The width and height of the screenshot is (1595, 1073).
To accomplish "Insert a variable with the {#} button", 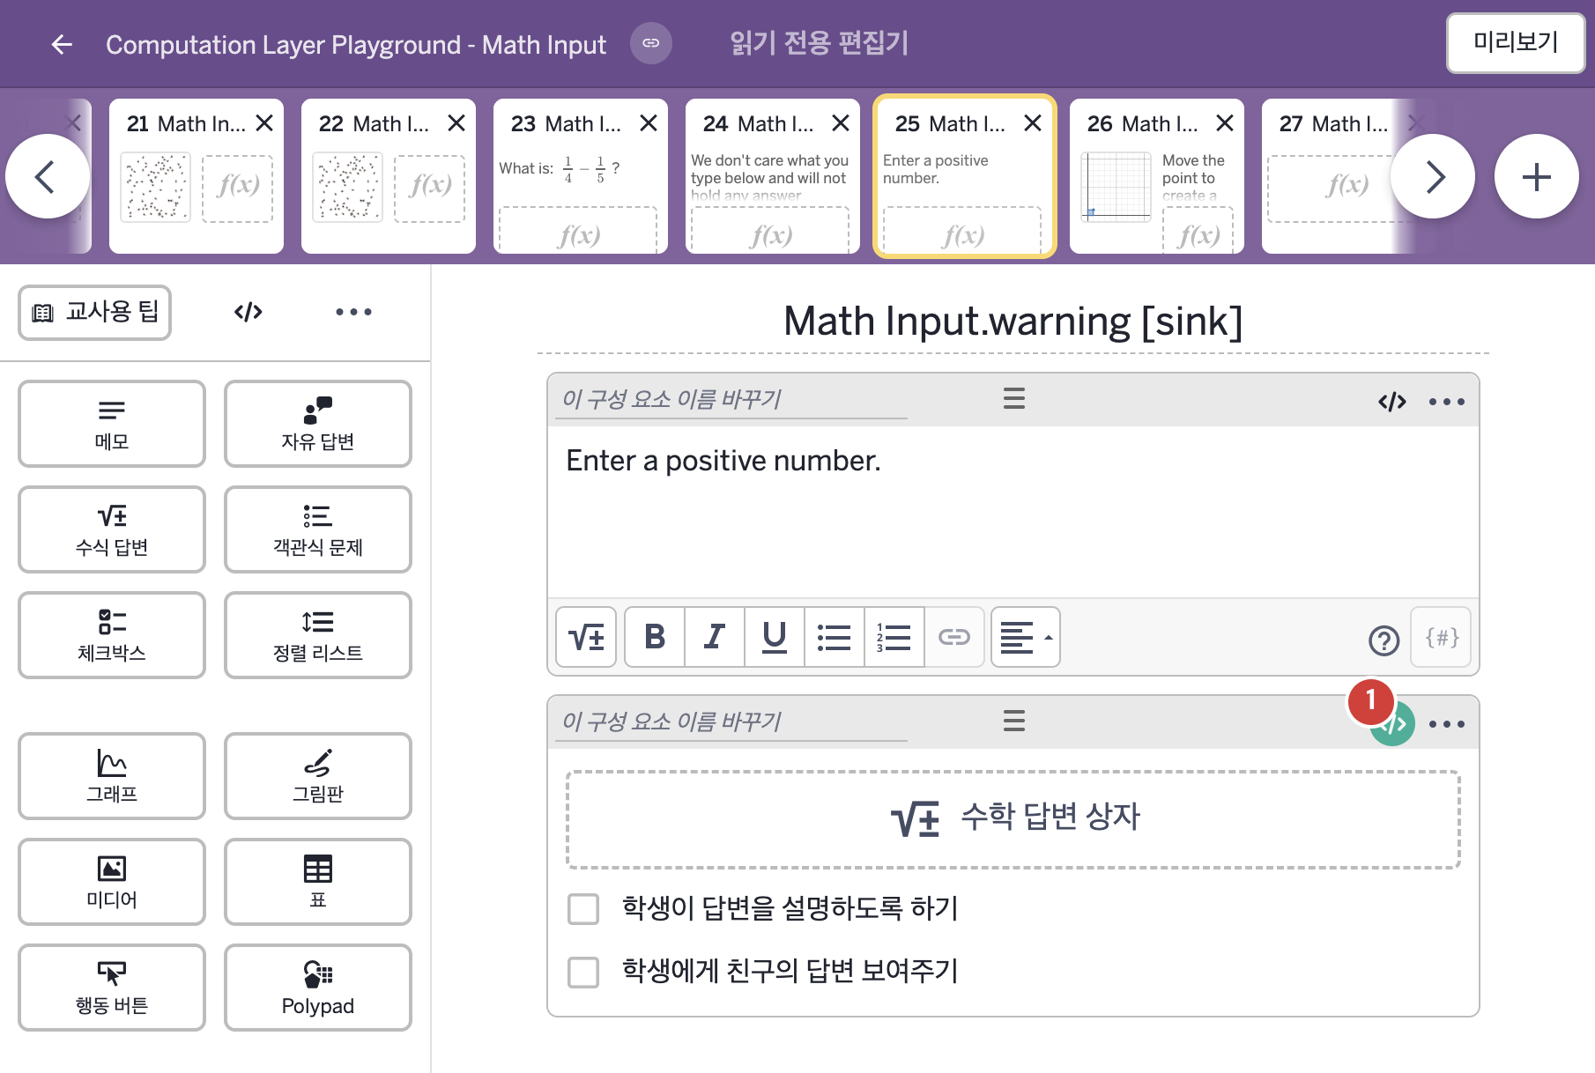I will coord(1442,637).
